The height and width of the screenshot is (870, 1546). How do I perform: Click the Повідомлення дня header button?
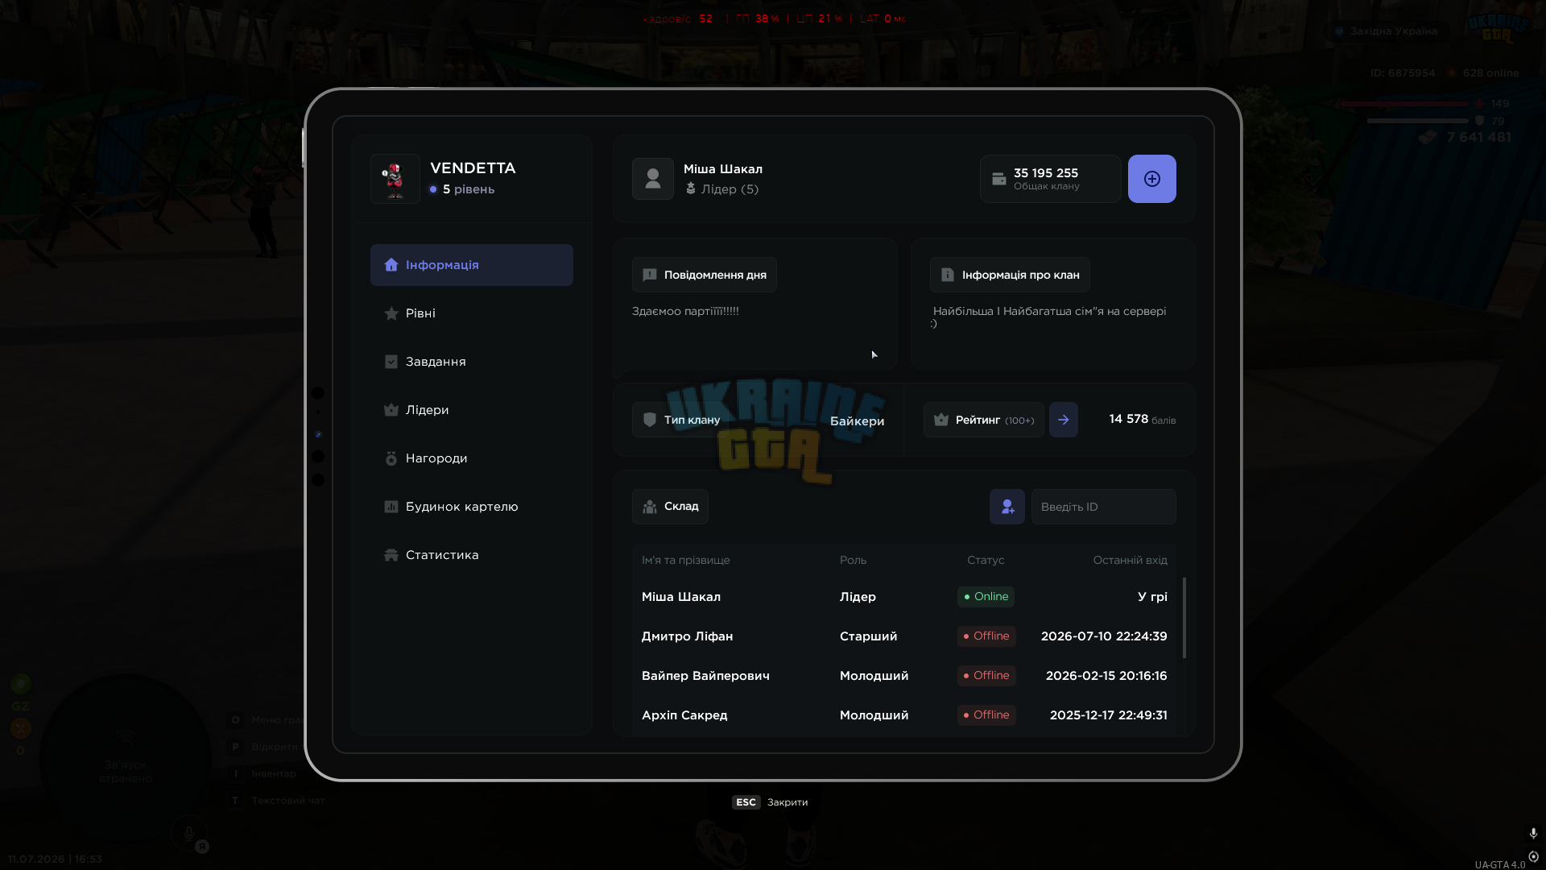(x=705, y=275)
